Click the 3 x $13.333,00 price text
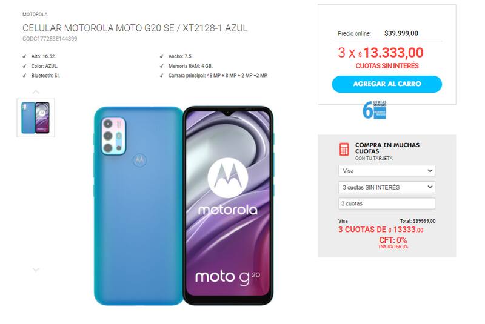This screenshot has width=485, height=324. coord(381,53)
